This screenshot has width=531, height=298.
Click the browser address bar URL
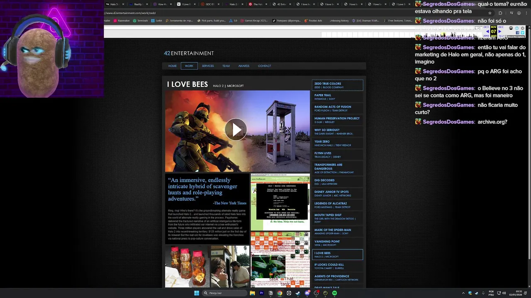tap(130, 13)
